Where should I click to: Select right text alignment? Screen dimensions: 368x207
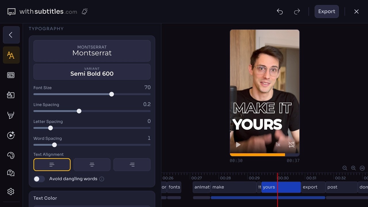pos(132,165)
